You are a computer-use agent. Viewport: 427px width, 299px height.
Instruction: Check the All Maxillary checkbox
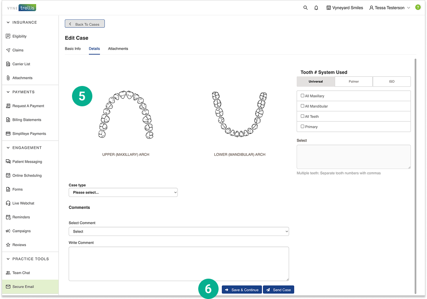(302, 96)
